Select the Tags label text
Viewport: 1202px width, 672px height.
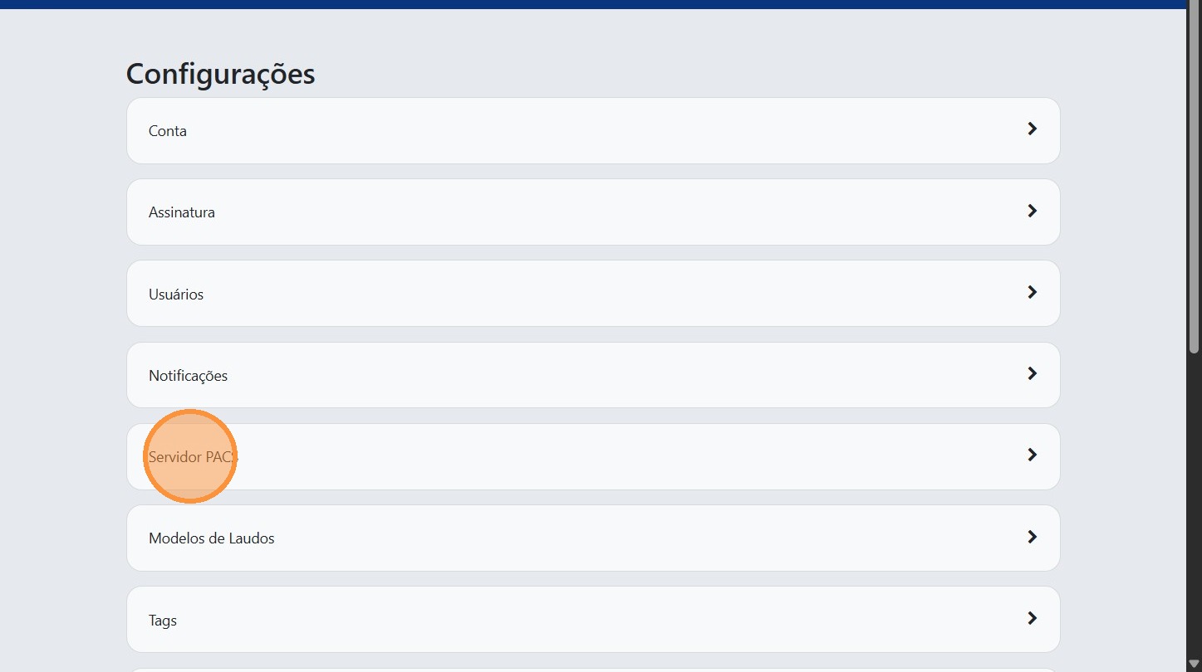163,621
